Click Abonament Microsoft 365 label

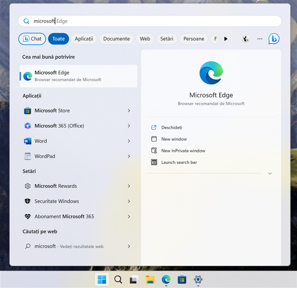click(x=64, y=217)
